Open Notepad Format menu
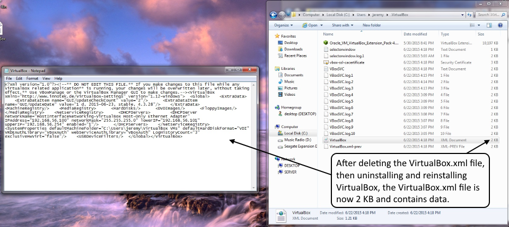 32,78
